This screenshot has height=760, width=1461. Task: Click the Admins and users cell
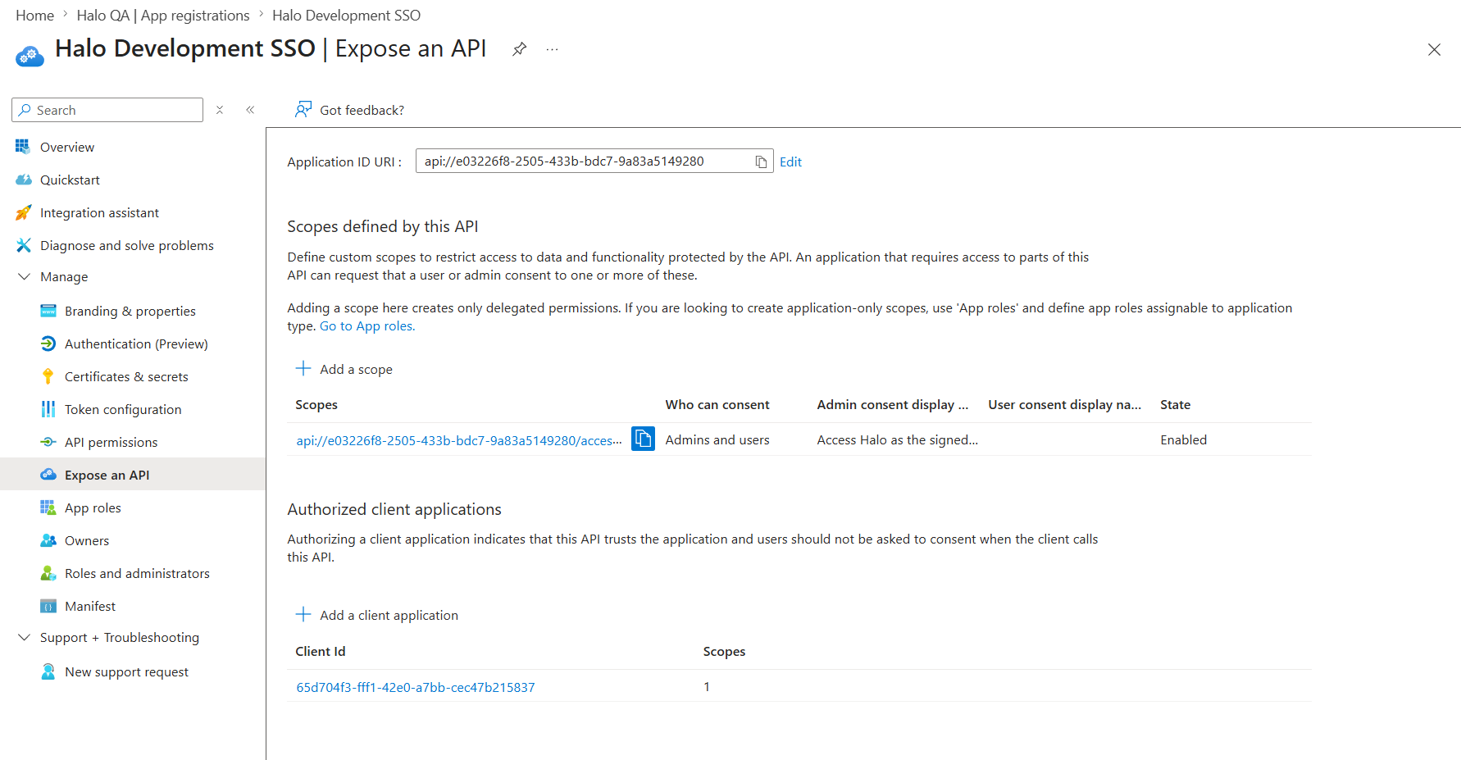click(x=717, y=439)
